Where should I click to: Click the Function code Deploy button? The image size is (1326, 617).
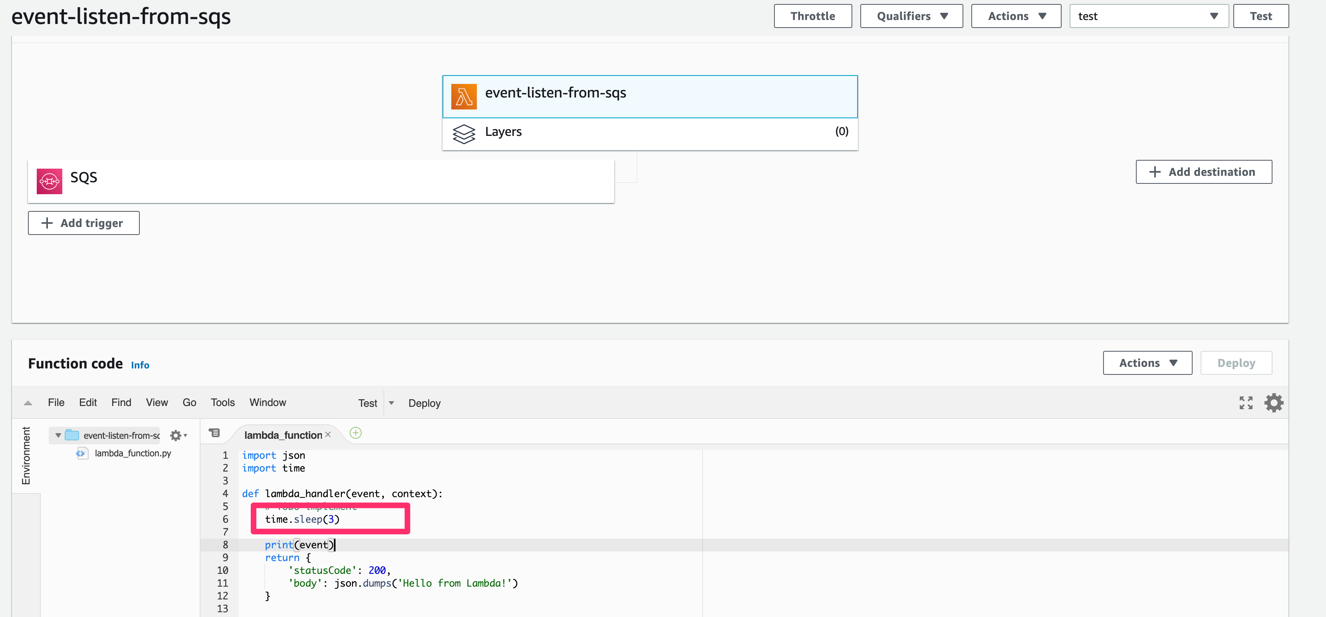point(1236,363)
